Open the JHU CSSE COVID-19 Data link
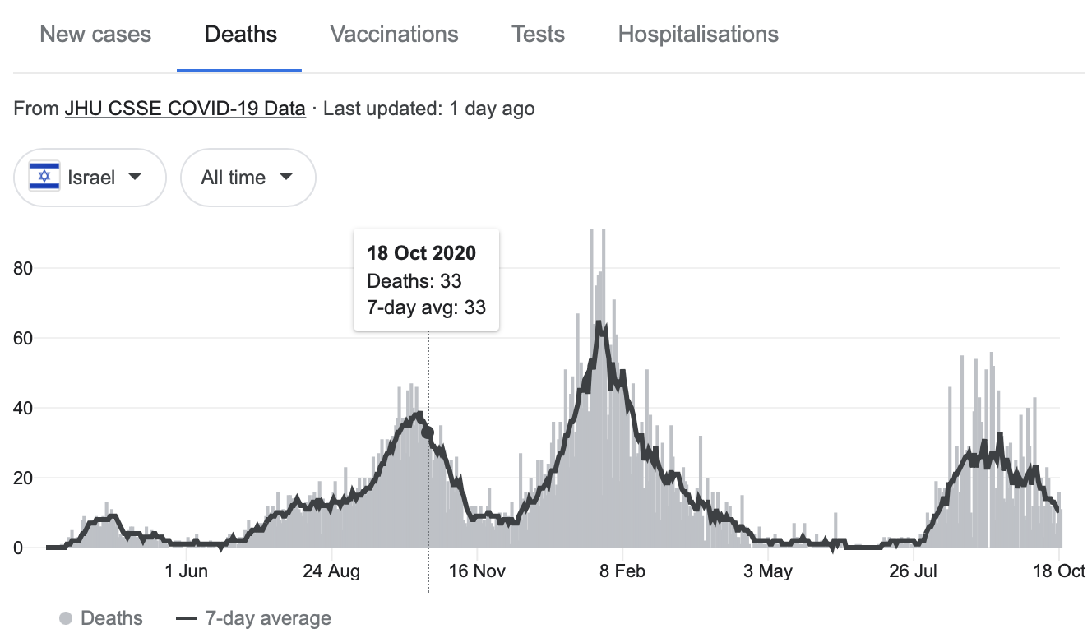This screenshot has height=638, width=1092. (x=185, y=109)
